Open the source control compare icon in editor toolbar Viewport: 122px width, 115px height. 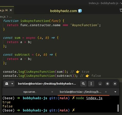[121, 10]
